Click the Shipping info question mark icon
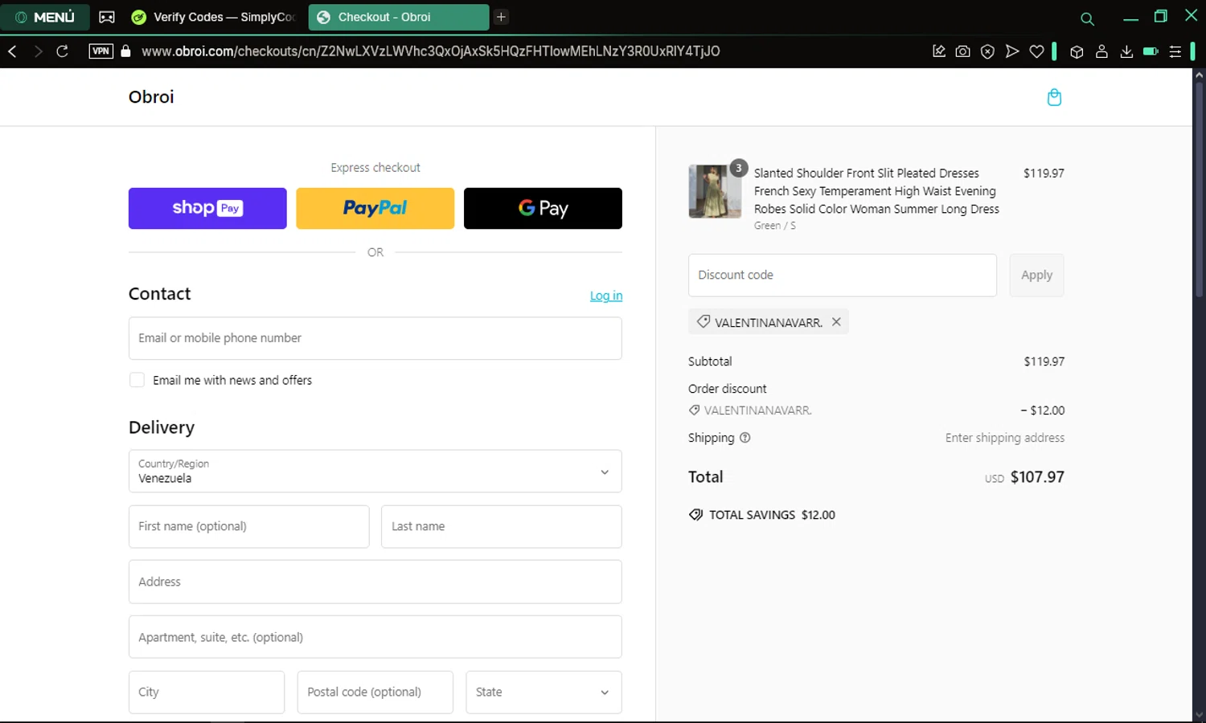The width and height of the screenshot is (1206, 723). pos(745,438)
